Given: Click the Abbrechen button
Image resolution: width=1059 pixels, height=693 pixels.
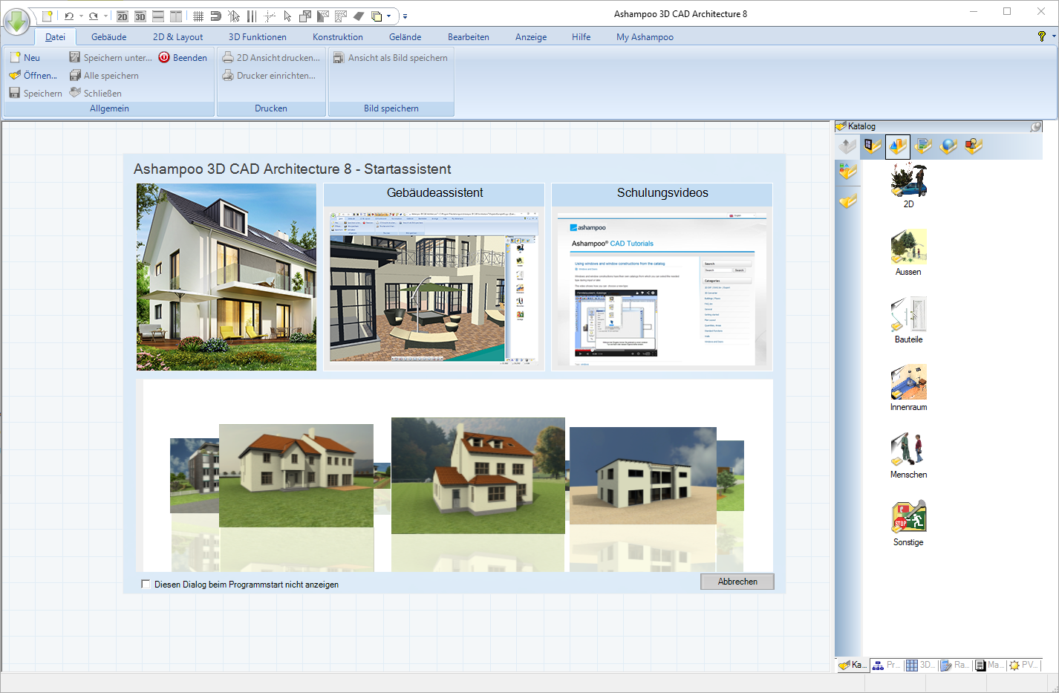Looking at the screenshot, I should coord(737,582).
